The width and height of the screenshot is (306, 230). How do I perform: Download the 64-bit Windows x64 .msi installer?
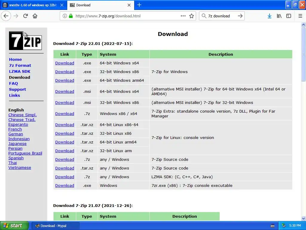pos(65,92)
